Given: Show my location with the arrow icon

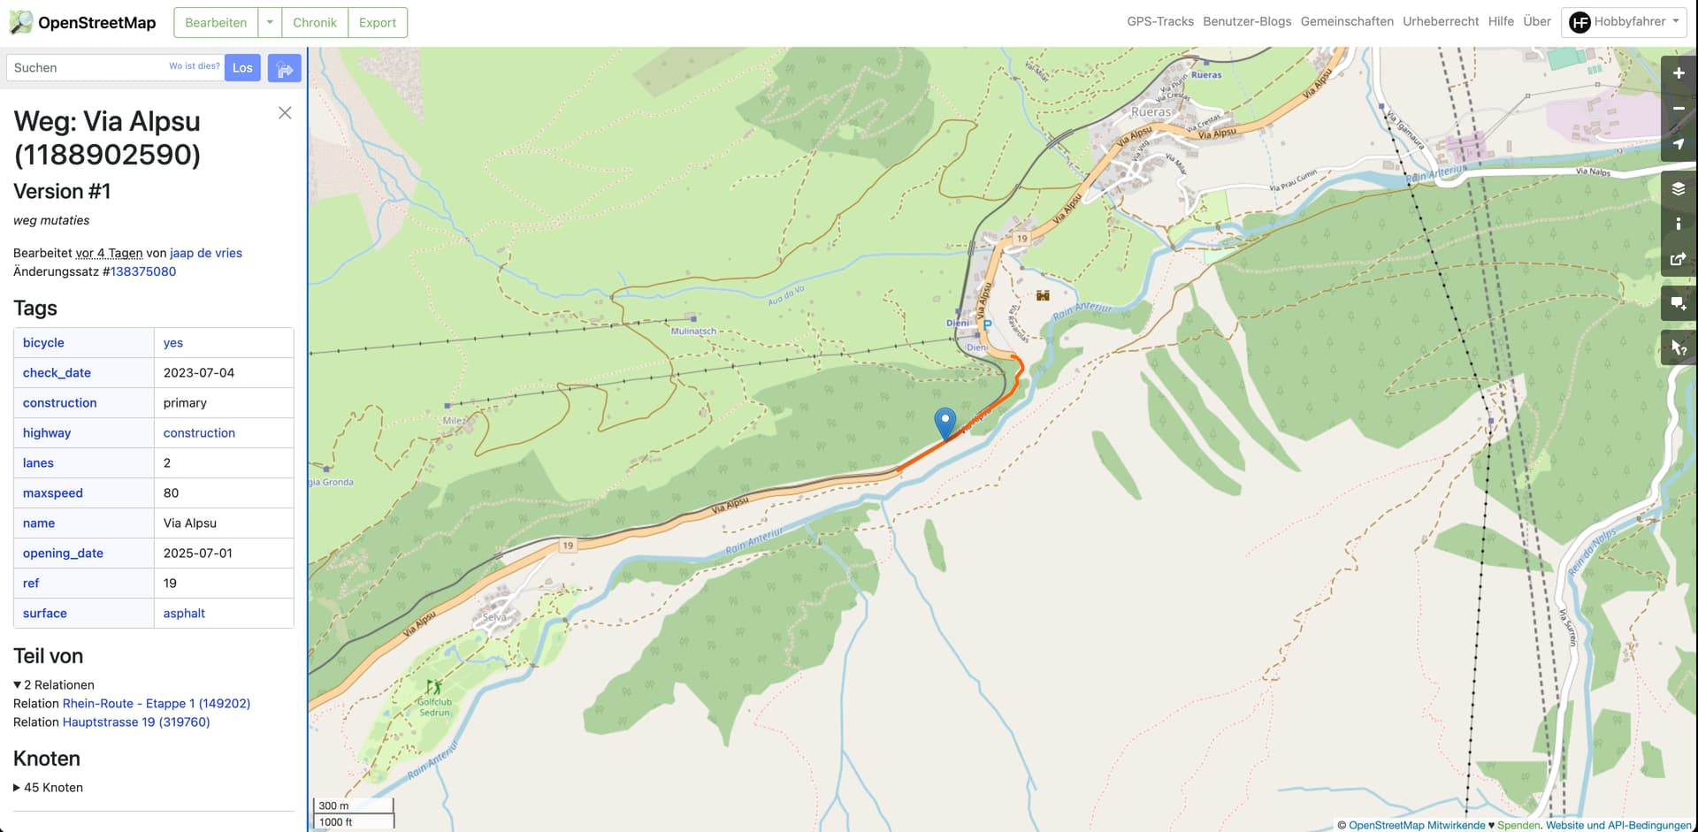Looking at the screenshot, I should pyautogui.click(x=1679, y=144).
